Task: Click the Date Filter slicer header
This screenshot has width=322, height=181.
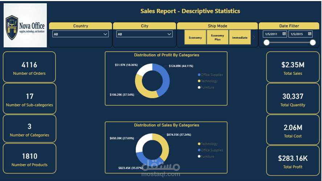Action: (289, 26)
